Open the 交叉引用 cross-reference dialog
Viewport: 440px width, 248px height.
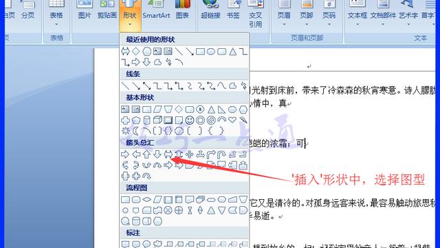point(255,14)
